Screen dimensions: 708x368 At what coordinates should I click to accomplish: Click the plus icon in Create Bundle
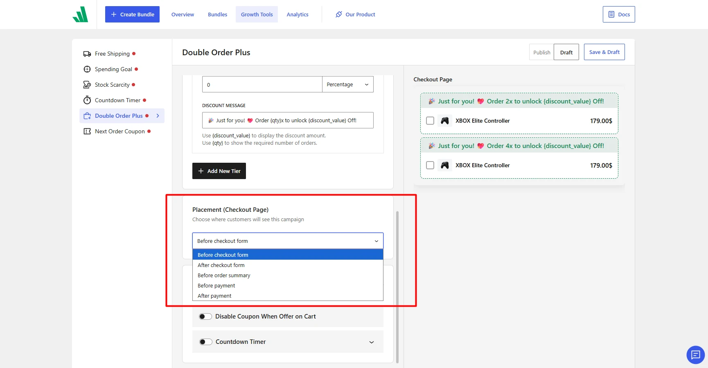click(x=114, y=14)
